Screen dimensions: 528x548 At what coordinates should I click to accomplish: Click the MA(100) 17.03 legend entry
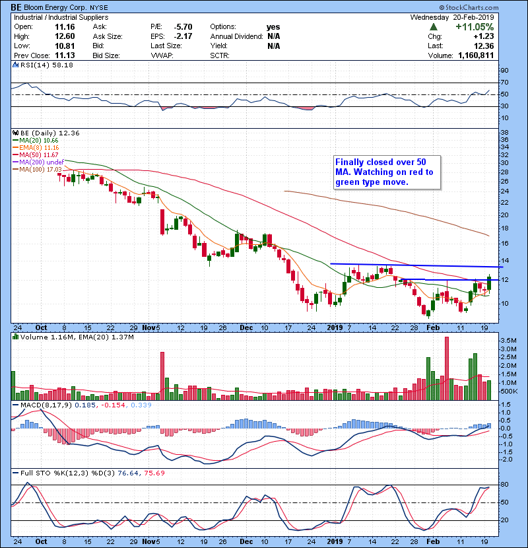coord(37,170)
